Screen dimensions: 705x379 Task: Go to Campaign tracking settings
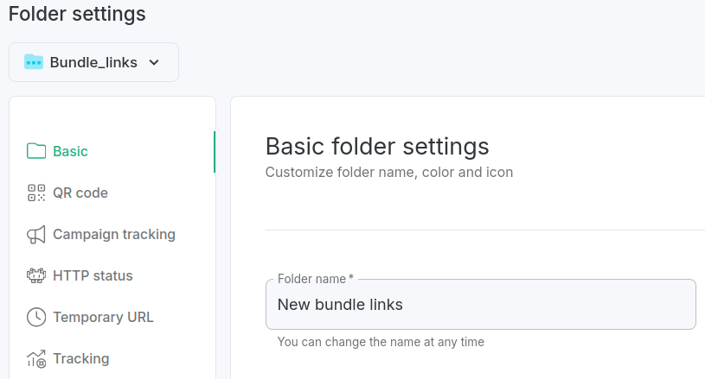click(113, 234)
